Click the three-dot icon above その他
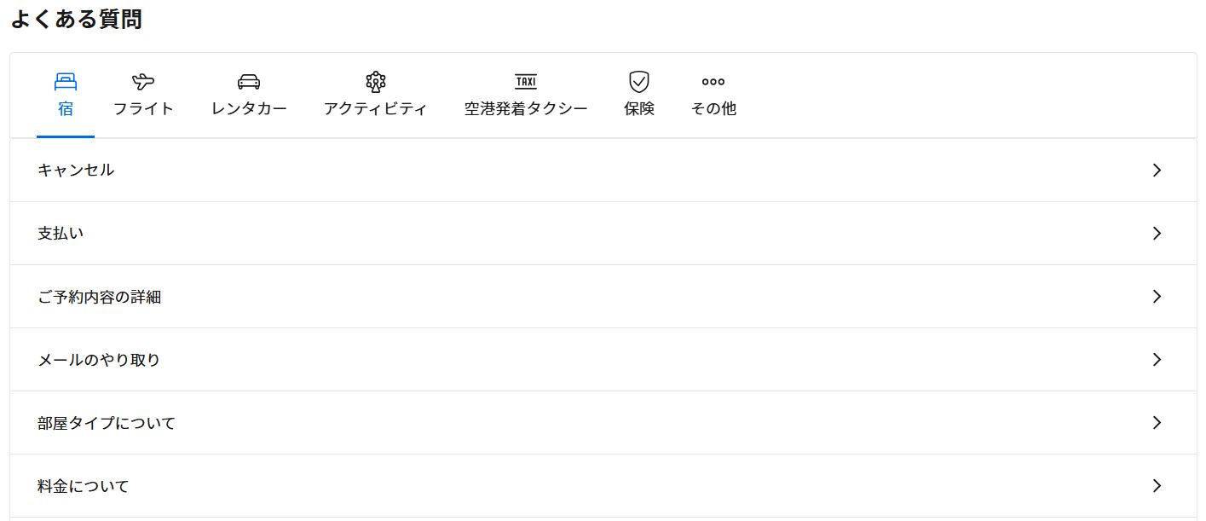 pyautogui.click(x=713, y=81)
